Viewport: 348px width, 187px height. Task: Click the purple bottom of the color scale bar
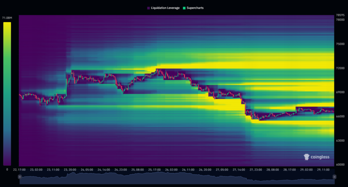coord(7,163)
